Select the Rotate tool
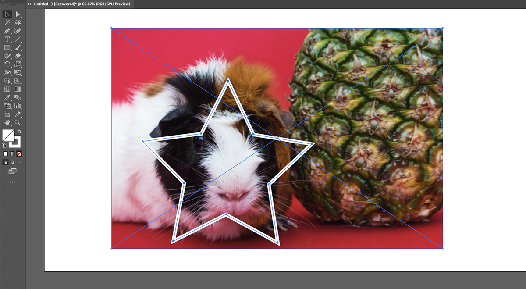526x289 pixels. 7,64
